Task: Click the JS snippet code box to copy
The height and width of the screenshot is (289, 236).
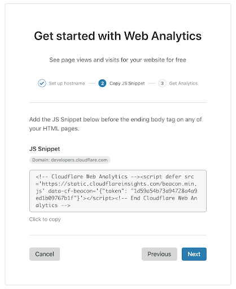Action: [118, 191]
